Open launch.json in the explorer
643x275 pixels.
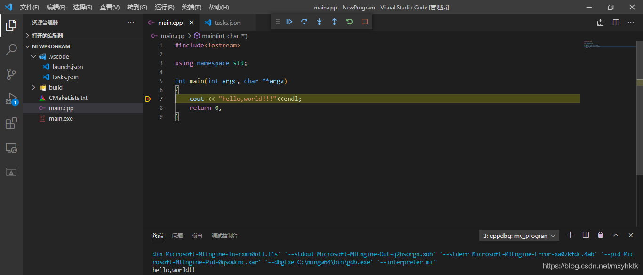tap(83, 67)
